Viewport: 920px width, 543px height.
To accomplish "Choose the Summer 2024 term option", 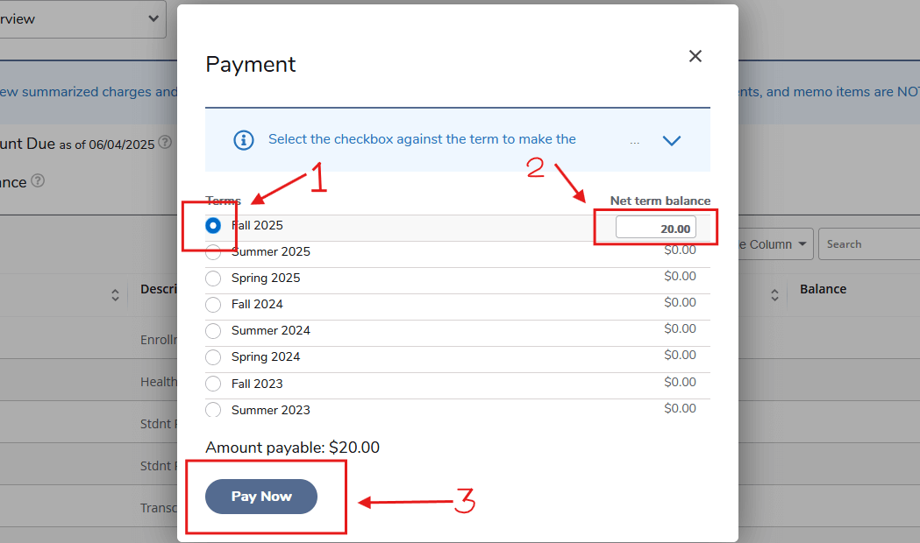I will 213,331.
